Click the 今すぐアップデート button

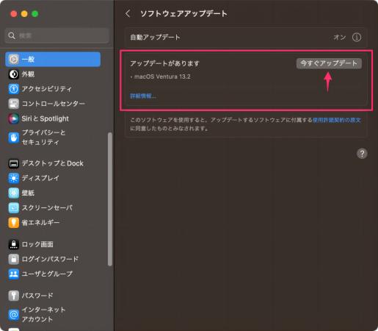click(329, 63)
